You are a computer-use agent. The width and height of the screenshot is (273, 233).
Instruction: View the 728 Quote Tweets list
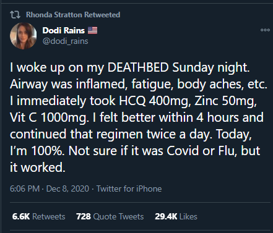click(x=110, y=216)
